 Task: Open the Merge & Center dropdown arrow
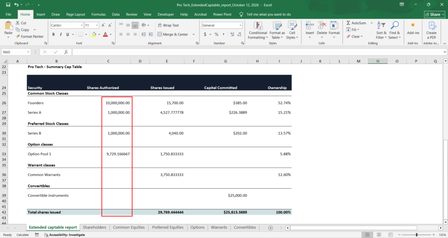point(193,34)
